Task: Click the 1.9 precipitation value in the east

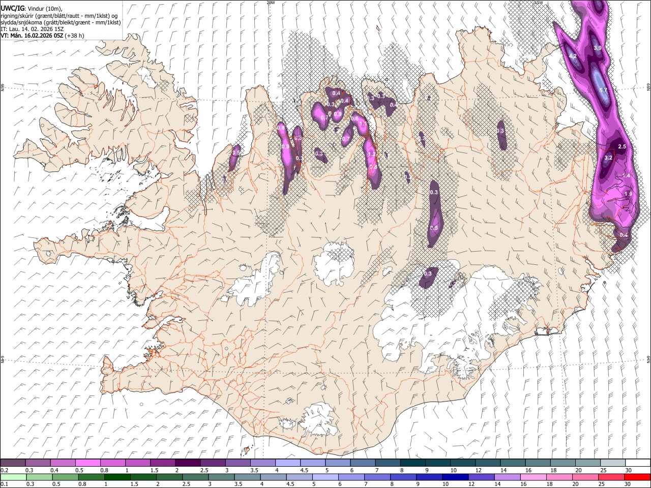Action: click(x=628, y=194)
